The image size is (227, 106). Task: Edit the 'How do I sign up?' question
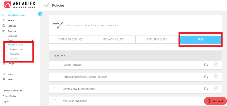click(x=206, y=64)
